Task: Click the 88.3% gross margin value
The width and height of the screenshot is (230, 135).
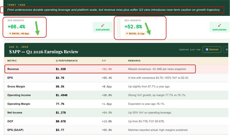Action: [60, 86]
